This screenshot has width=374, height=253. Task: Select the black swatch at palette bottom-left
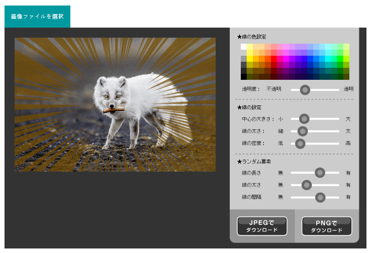[x=243, y=77]
